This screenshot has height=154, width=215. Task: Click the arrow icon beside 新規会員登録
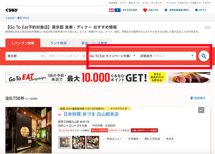click(166, 10)
